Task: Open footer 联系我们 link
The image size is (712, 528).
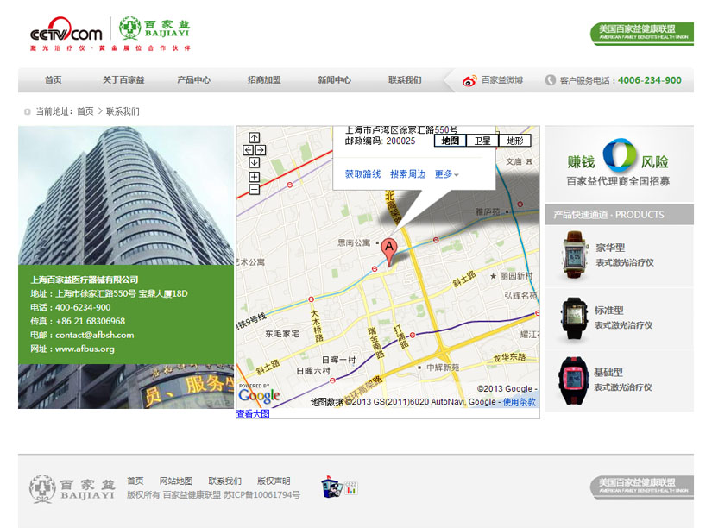Action: tap(224, 481)
